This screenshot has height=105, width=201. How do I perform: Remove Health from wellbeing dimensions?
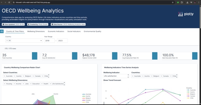[x=42, y=84]
